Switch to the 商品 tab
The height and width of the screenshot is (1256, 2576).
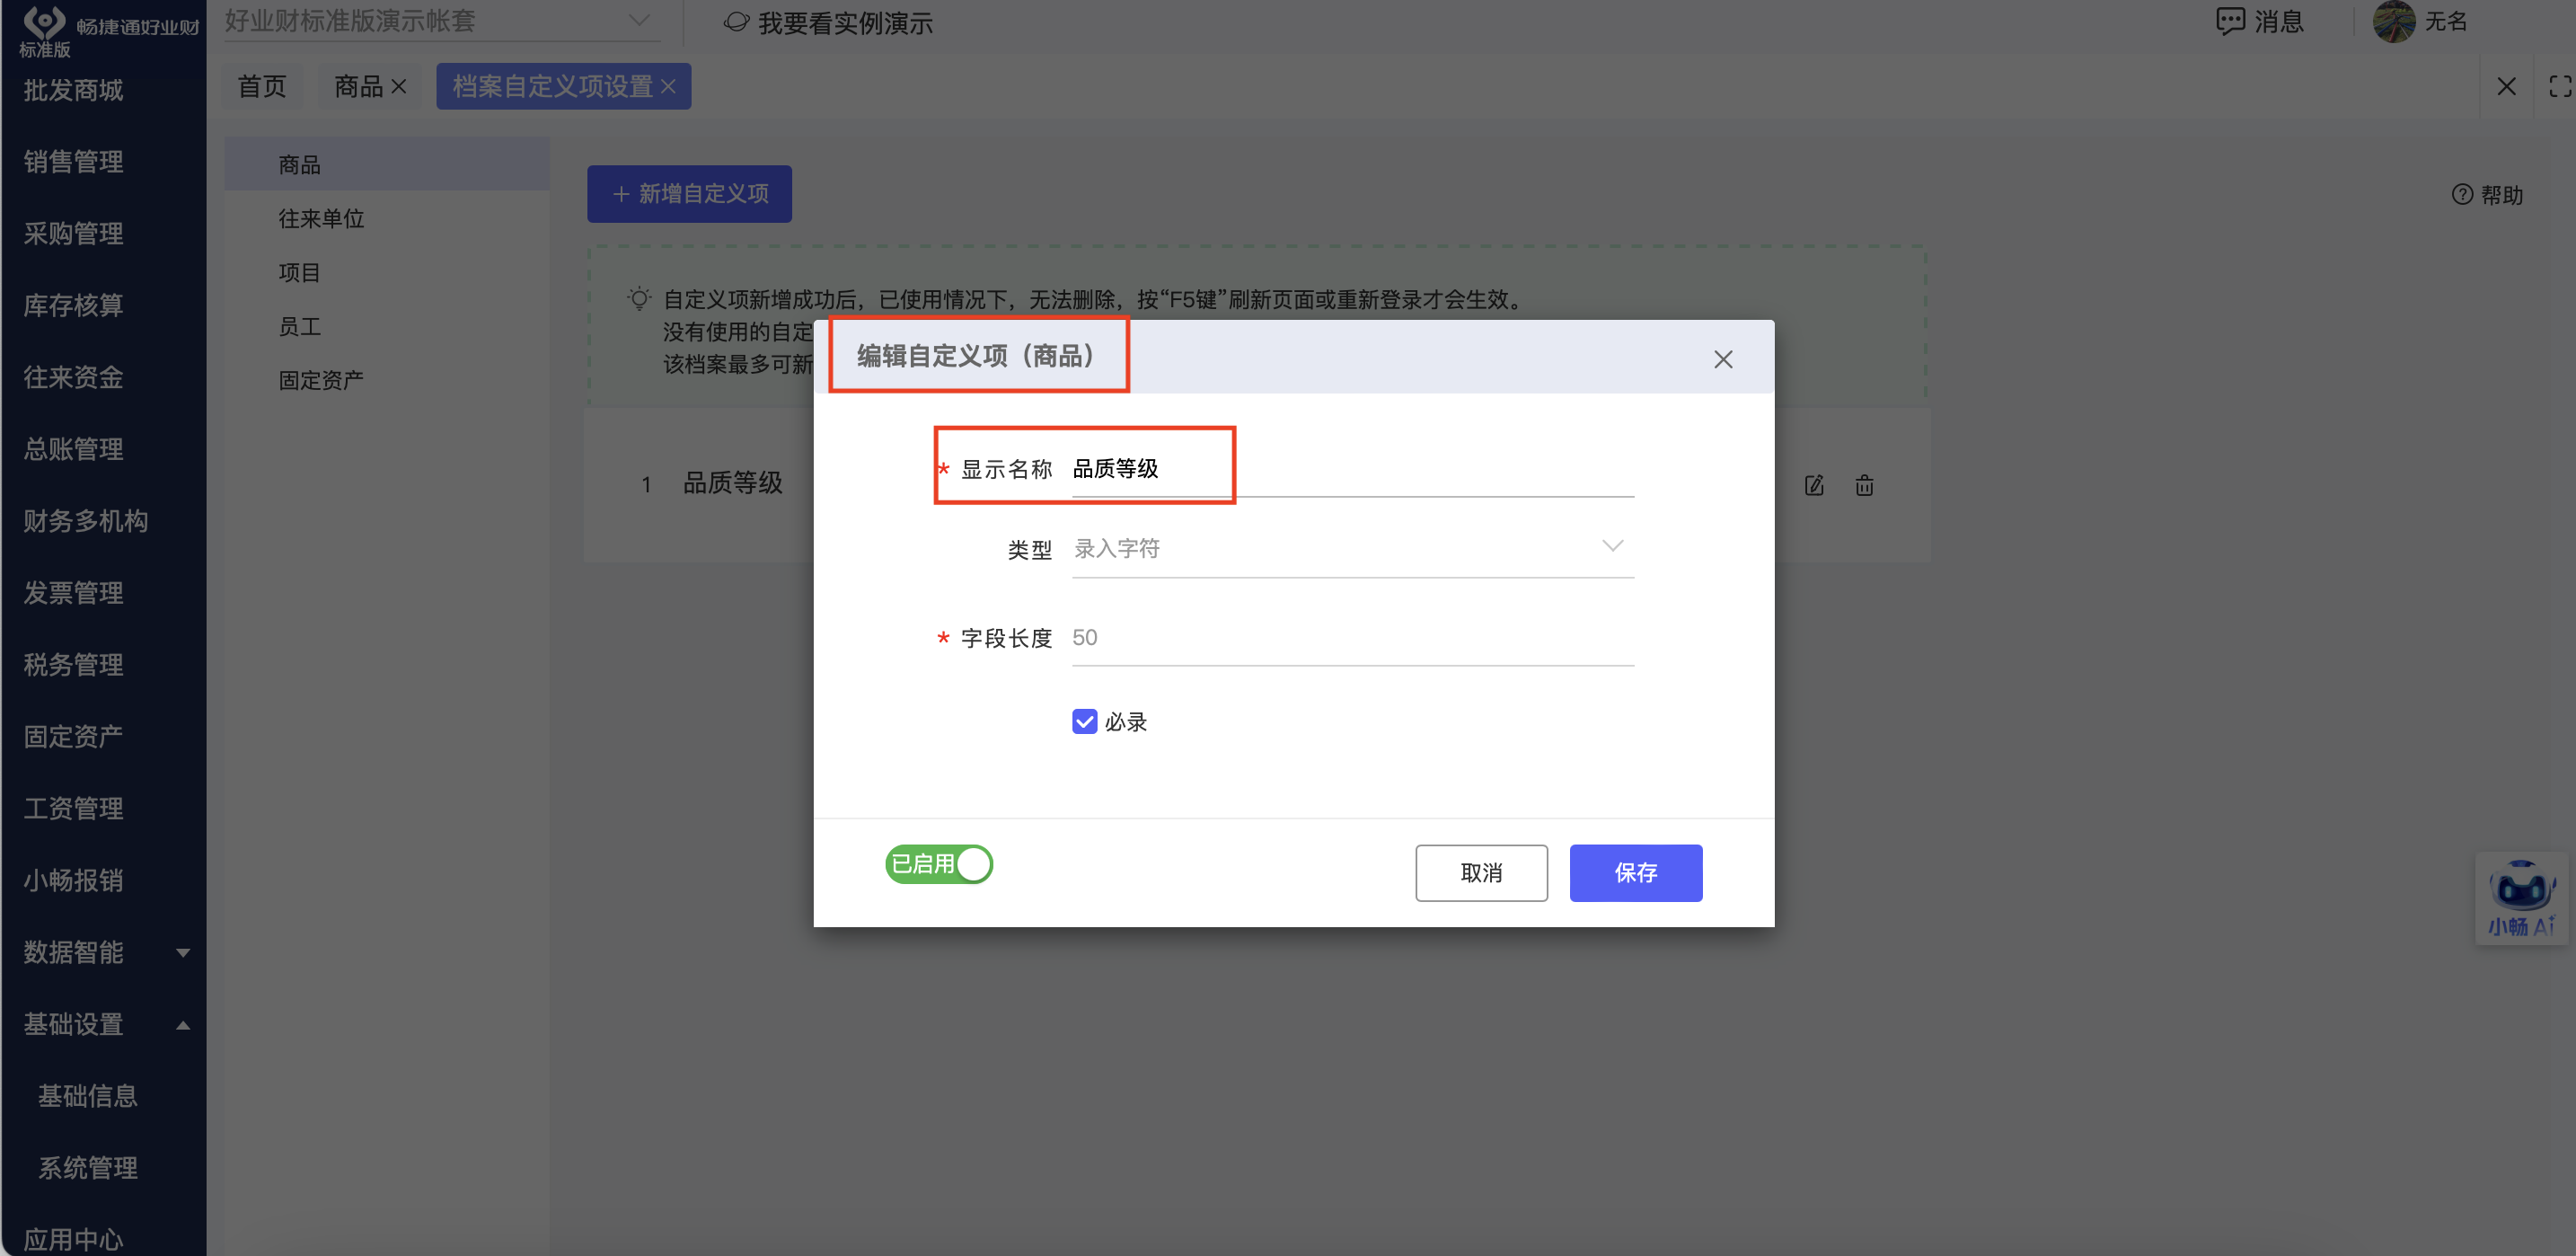(359, 87)
